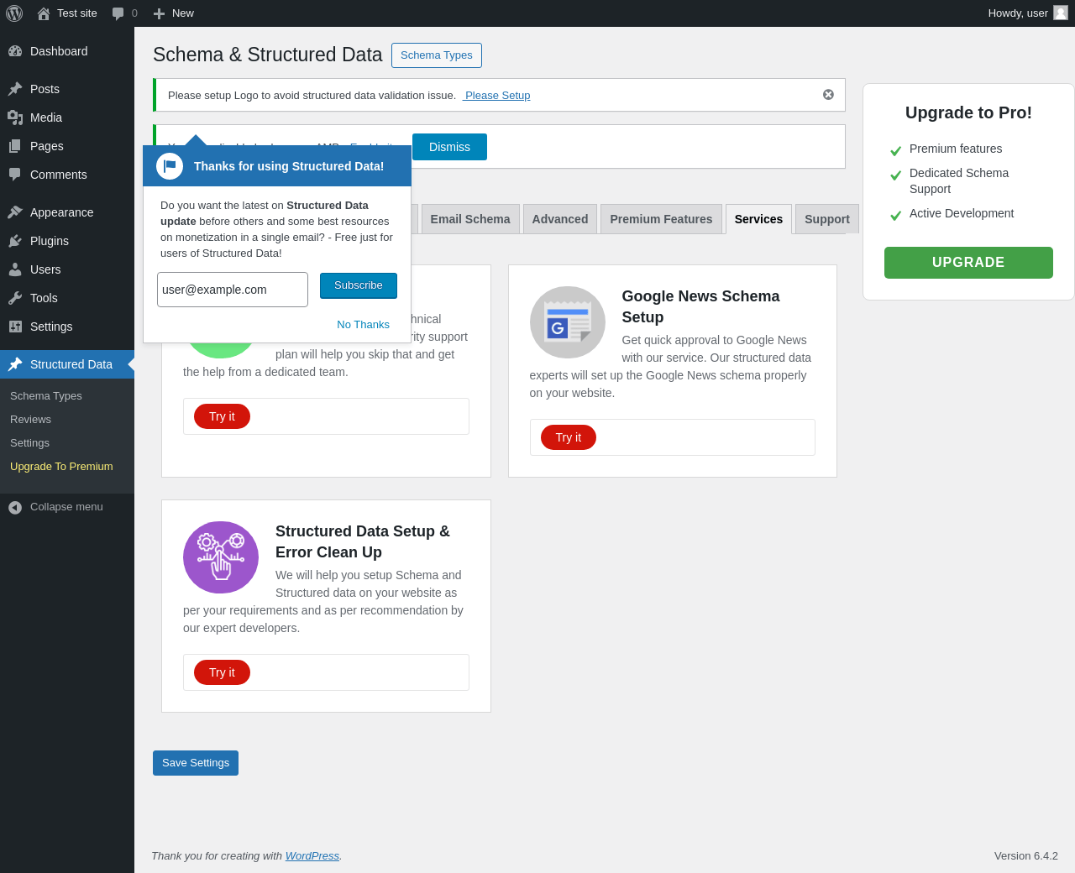This screenshot has height=873, width=1075.
Task: Click the Save Settings button
Action: point(196,763)
